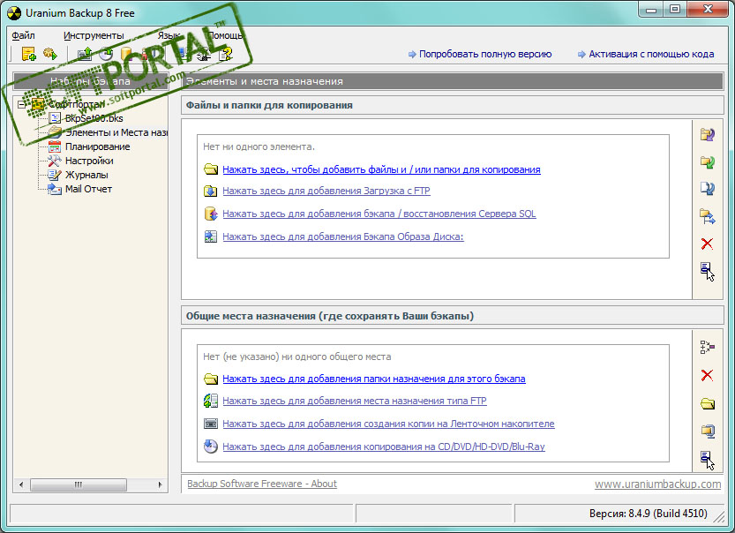
Task: Delete item with red X in files panel
Action: (707, 244)
